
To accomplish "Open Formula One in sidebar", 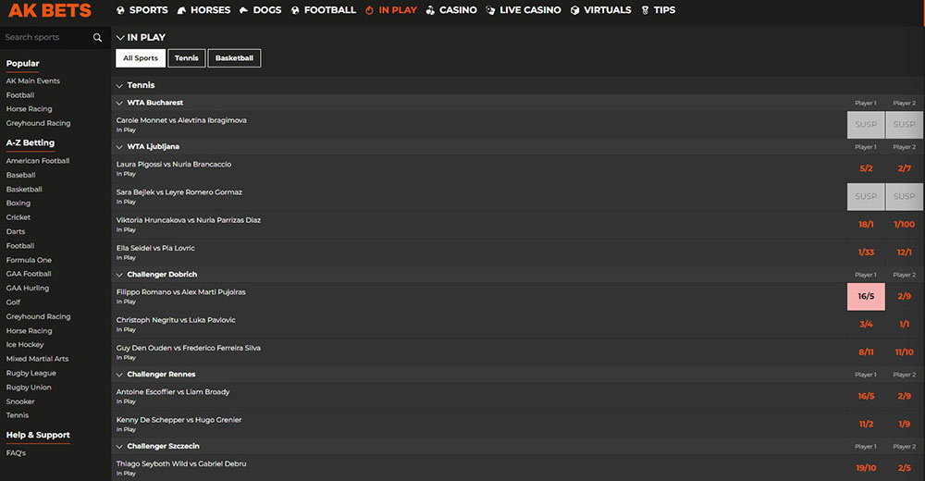I will tap(29, 260).
